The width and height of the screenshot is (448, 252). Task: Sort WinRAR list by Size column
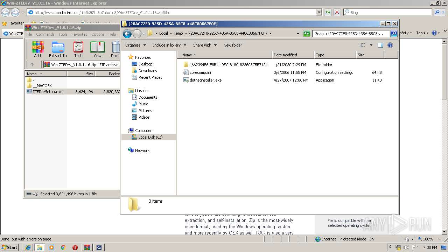[x=81, y=74]
